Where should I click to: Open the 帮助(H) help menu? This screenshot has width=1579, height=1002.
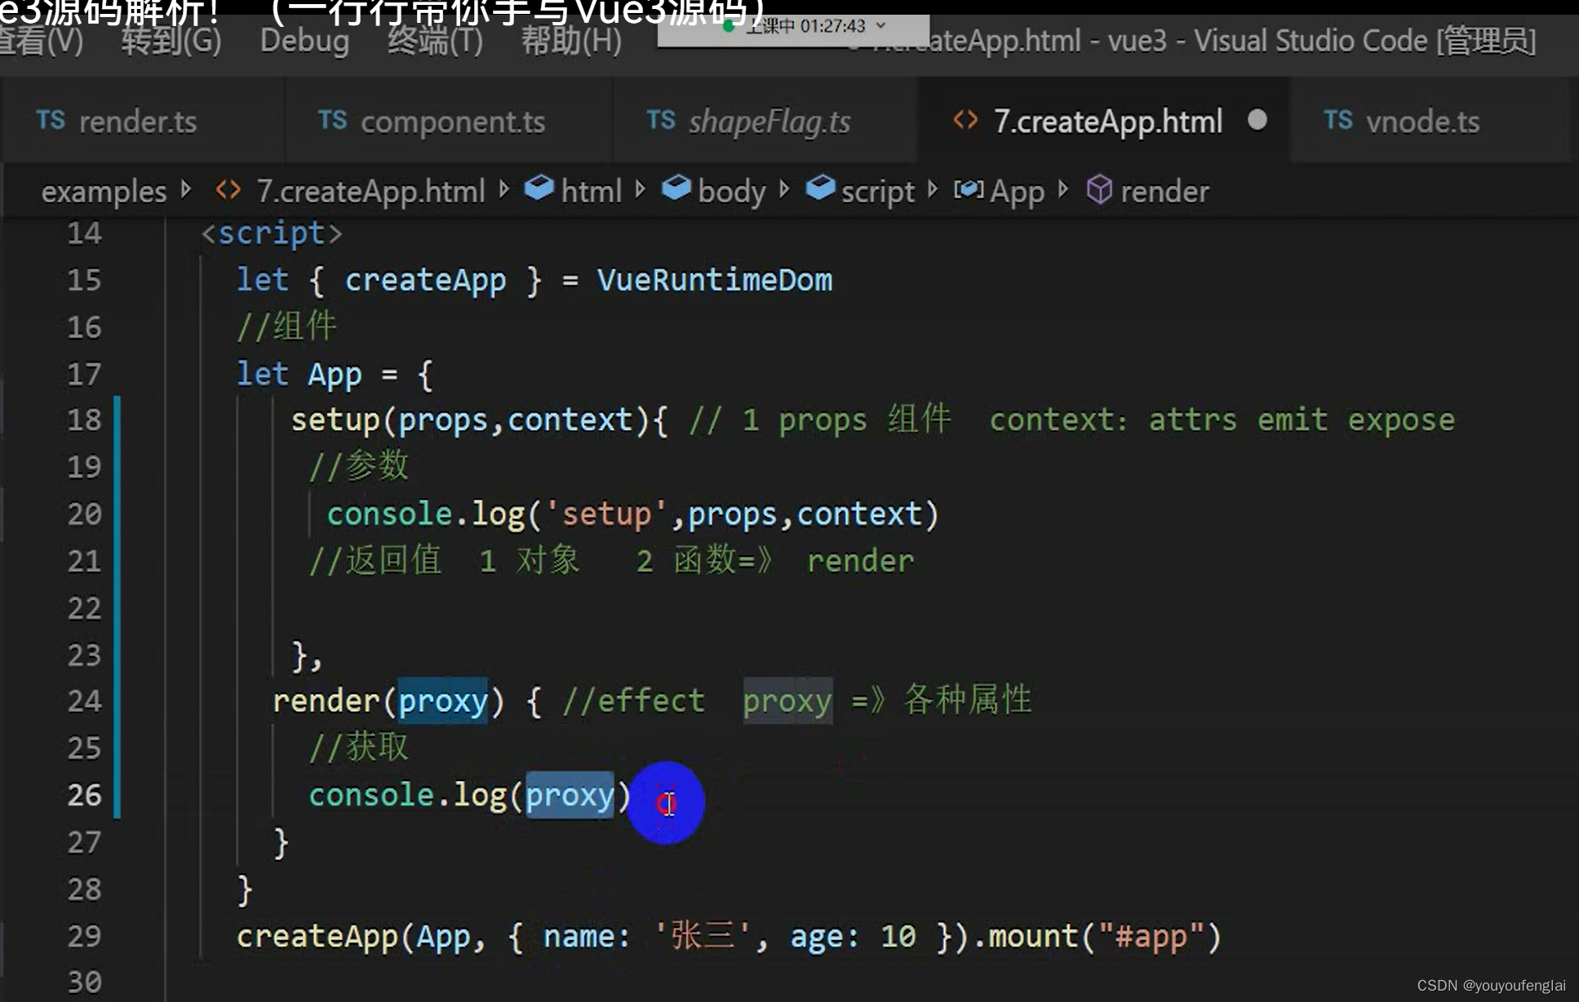coord(571,41)
